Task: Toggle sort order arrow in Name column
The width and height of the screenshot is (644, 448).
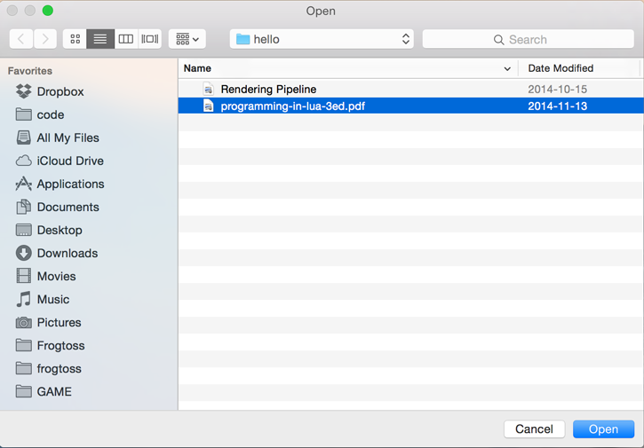Action: pos(507,68)
